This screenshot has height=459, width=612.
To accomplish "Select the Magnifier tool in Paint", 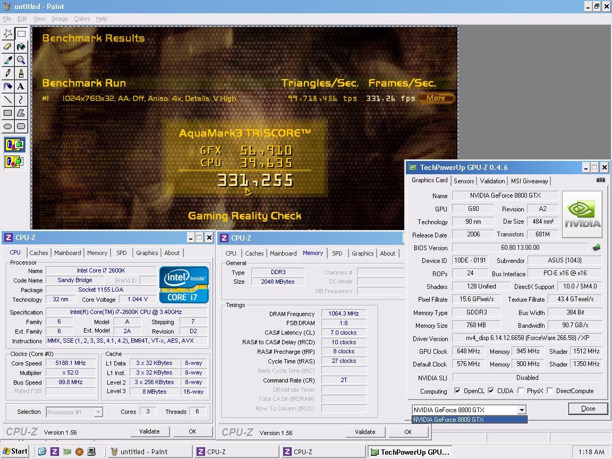I will 21,60.
